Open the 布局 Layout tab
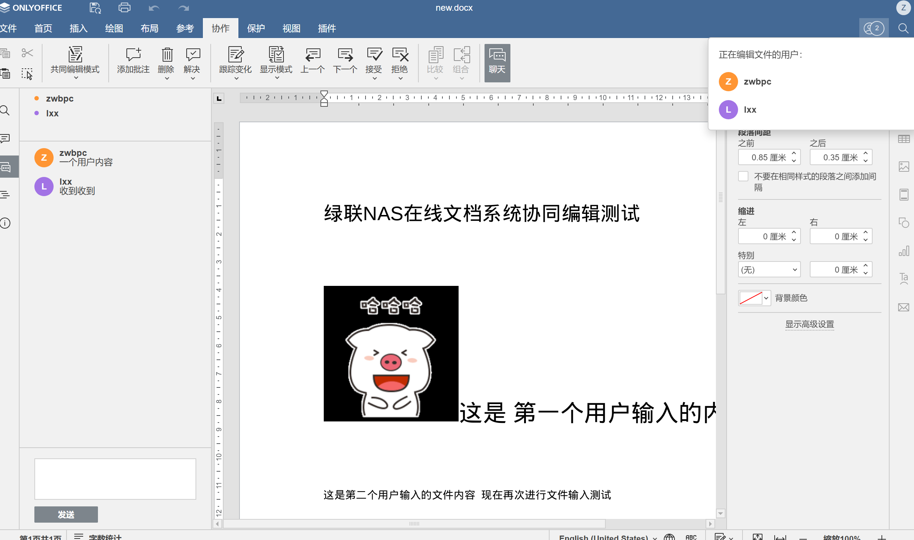Viewport: 914px width, 540px height. [150, 28]
